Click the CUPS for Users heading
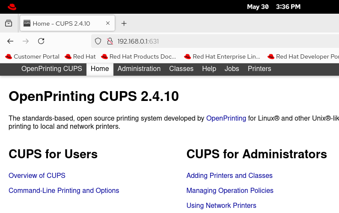339x213 pixels. 53,154
